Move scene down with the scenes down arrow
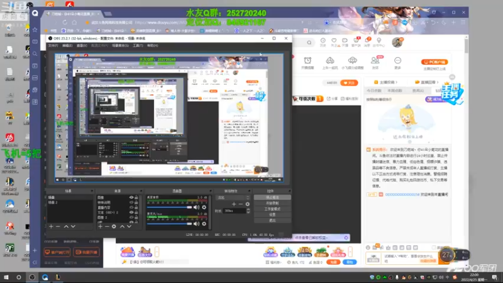Screen dimensions: 503x283 73,226
